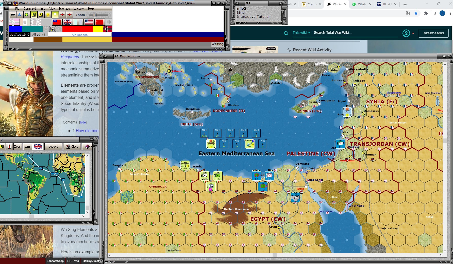
Task: Toggle the yellow numbered square toolbar button
Action: (41, 15)
